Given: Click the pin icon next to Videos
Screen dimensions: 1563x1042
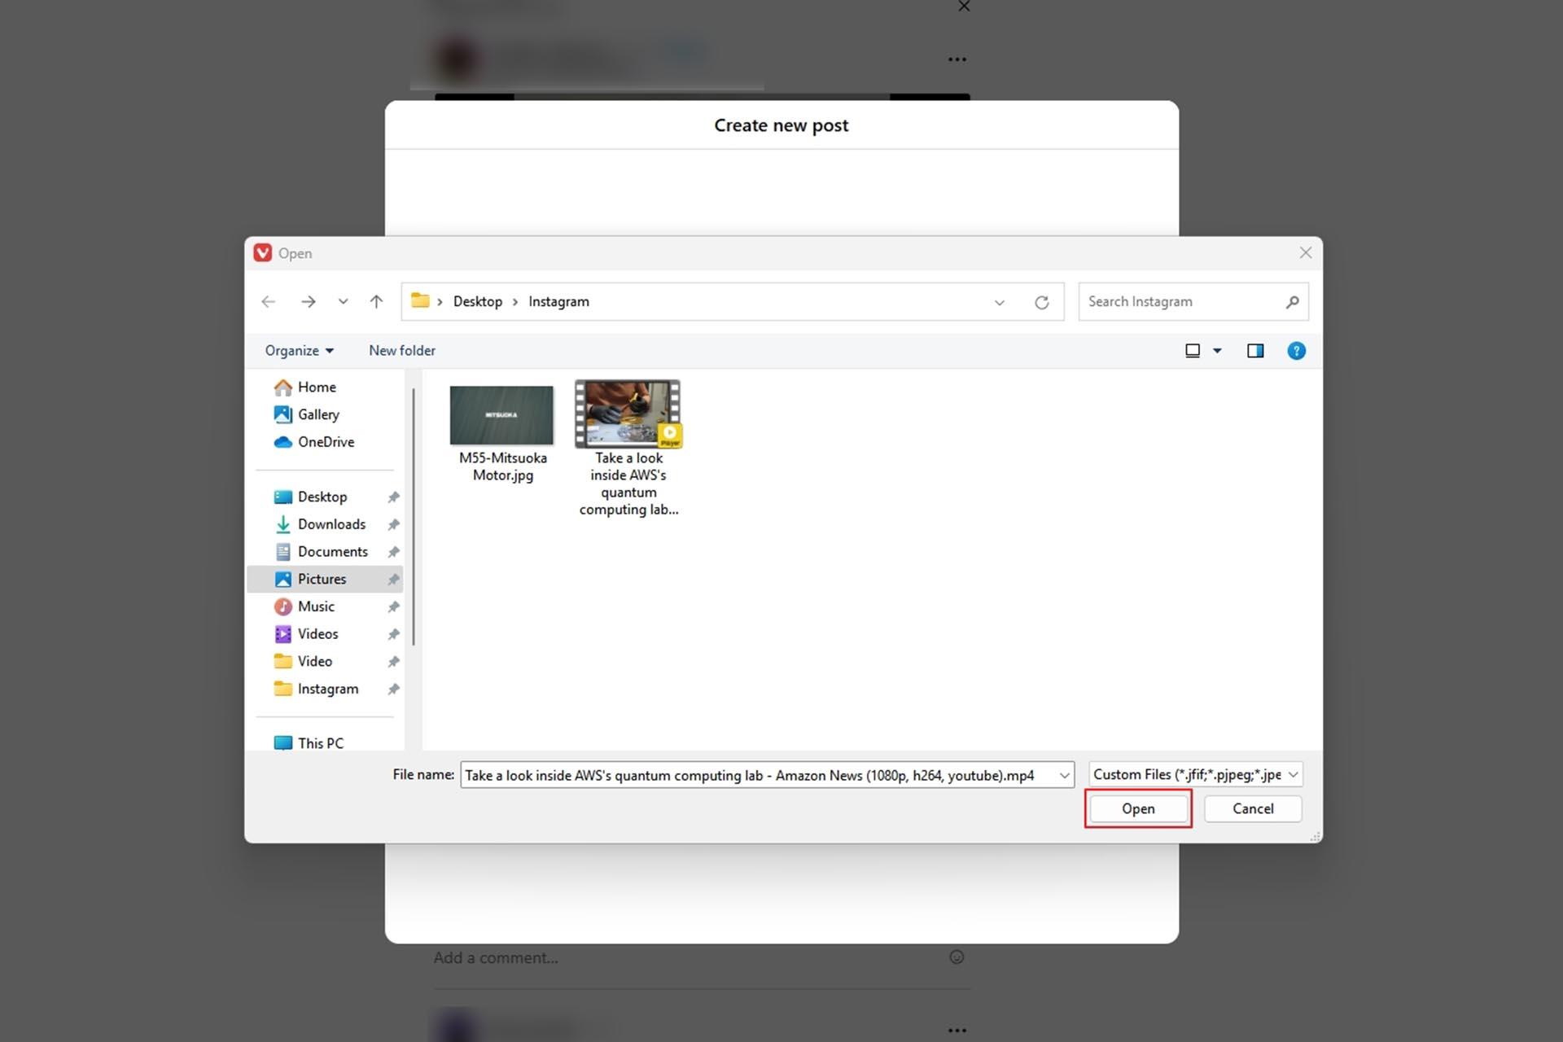Looking at the screenshot, I should [393, 634].
